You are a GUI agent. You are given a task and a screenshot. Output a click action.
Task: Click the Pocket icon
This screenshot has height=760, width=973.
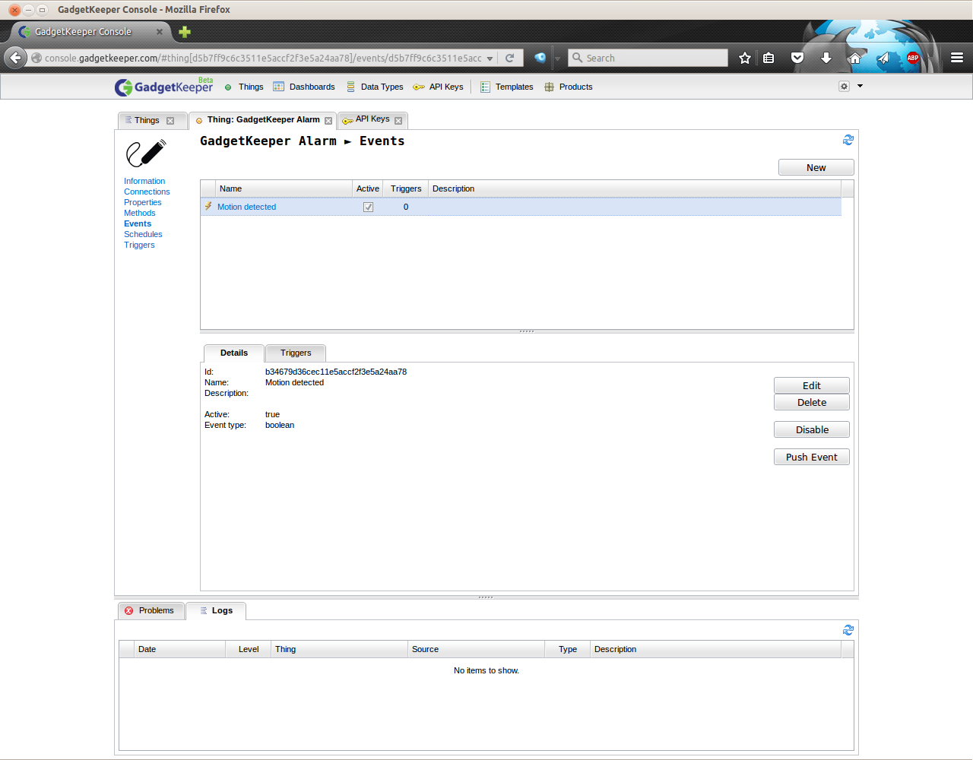[797, 58]
